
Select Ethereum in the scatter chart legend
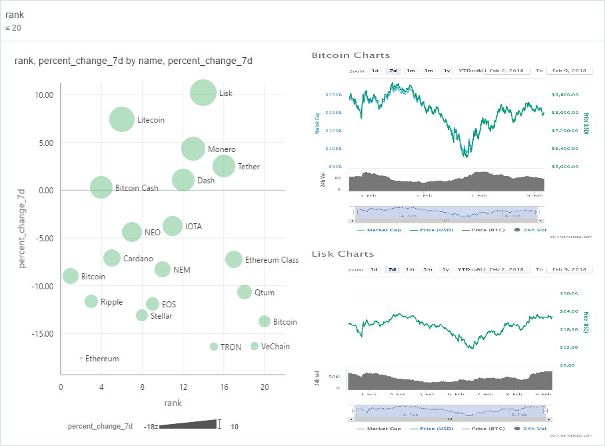pyautogui.click(x=100, y=358)
